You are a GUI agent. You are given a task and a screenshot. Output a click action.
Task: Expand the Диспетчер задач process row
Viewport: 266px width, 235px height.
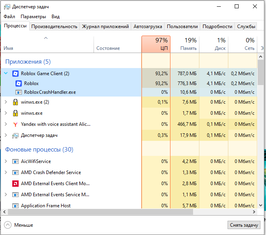(x=6, y=135)
